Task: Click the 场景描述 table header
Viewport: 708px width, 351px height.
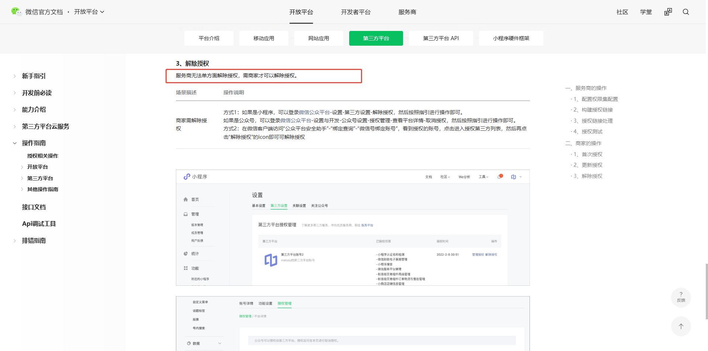Action: [x=186, y=92]
